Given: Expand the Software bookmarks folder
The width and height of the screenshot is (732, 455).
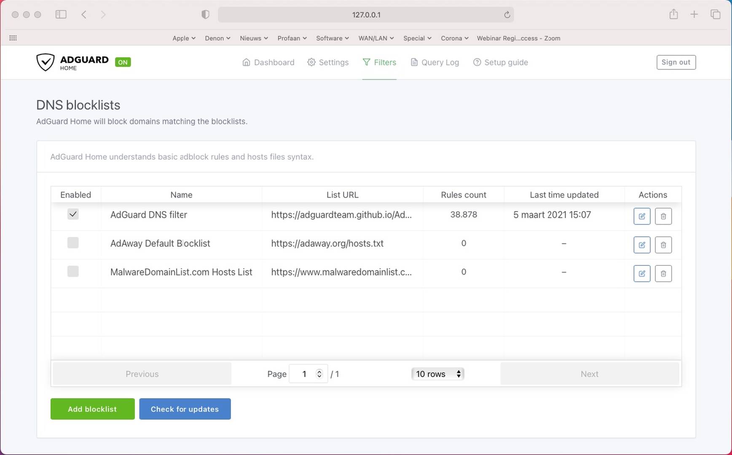Looking at the screenshot, I should pos(332,38).
